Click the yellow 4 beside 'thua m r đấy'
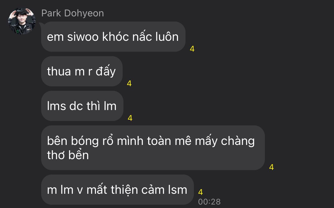This screenshot has width=334, height=208. [129, 83]
